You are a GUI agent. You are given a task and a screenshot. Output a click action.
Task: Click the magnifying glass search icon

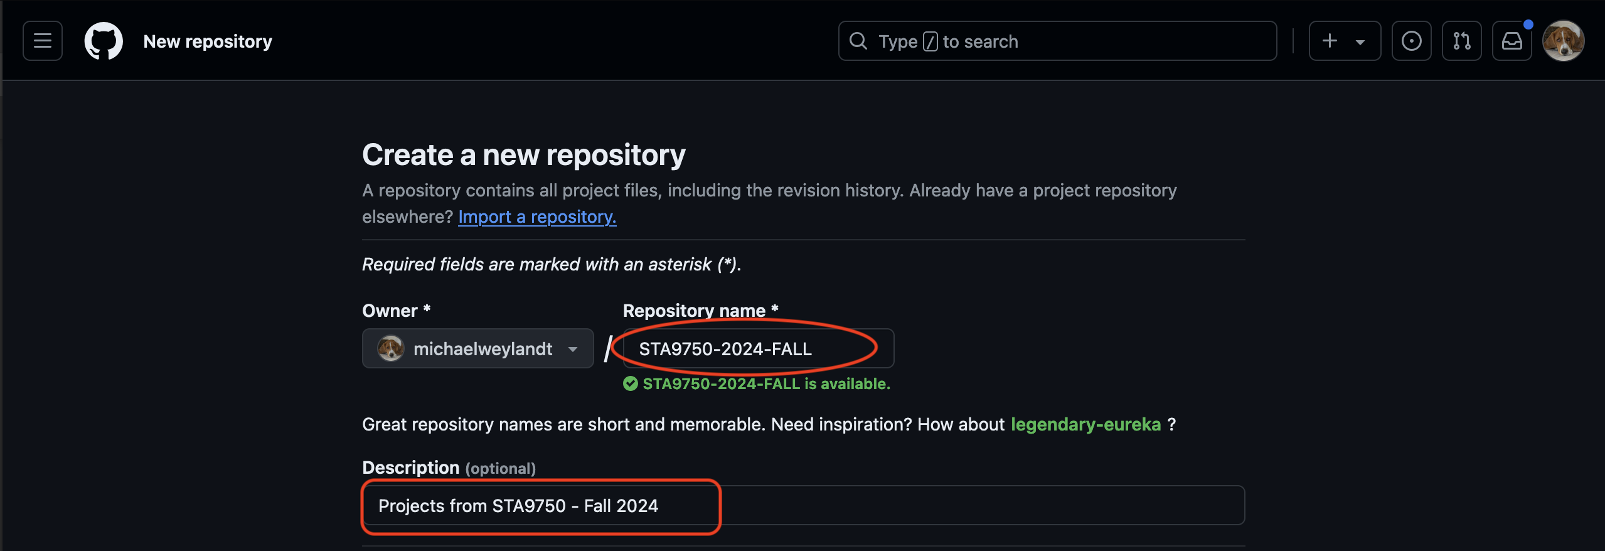pos(858,41)
